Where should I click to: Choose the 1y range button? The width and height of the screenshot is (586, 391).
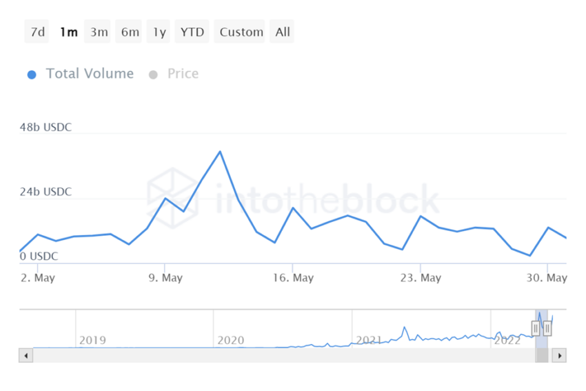tap(159, 32)
